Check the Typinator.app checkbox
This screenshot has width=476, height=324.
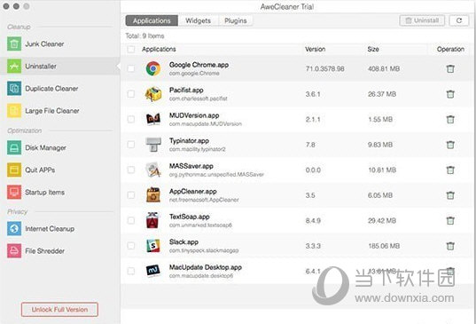pyautogui.click(x=131, y=145)
